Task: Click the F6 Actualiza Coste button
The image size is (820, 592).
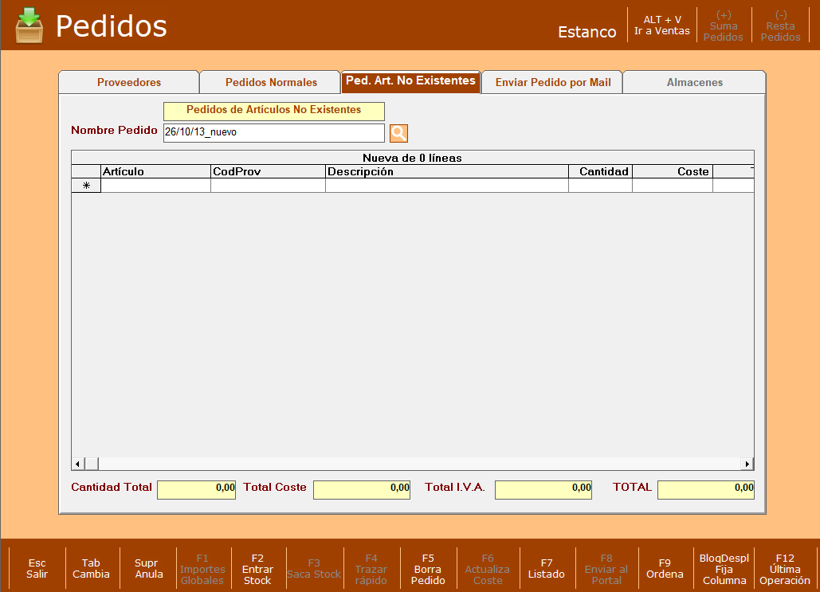Action: (x=488, y=569)
